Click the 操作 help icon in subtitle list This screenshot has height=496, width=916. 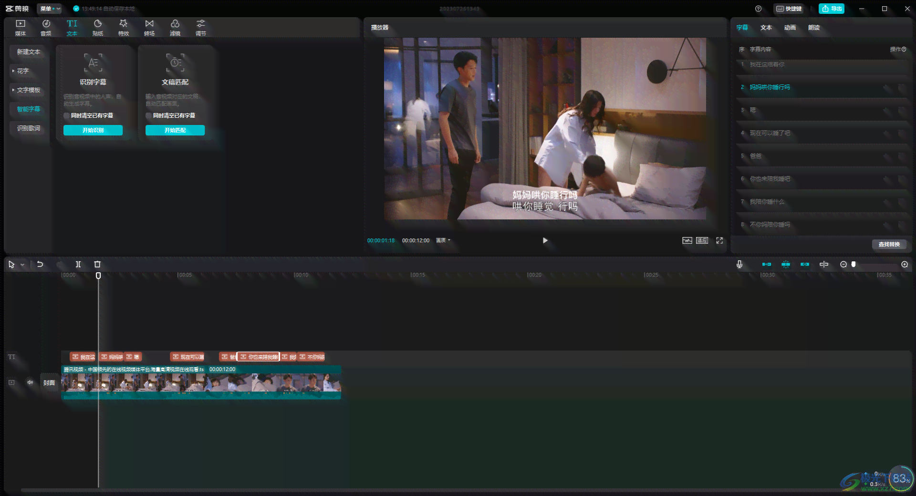pyautogui.click(x=904, y=49)
